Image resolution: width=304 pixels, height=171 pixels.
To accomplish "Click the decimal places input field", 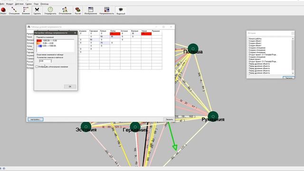I will [x=44, y=61].
